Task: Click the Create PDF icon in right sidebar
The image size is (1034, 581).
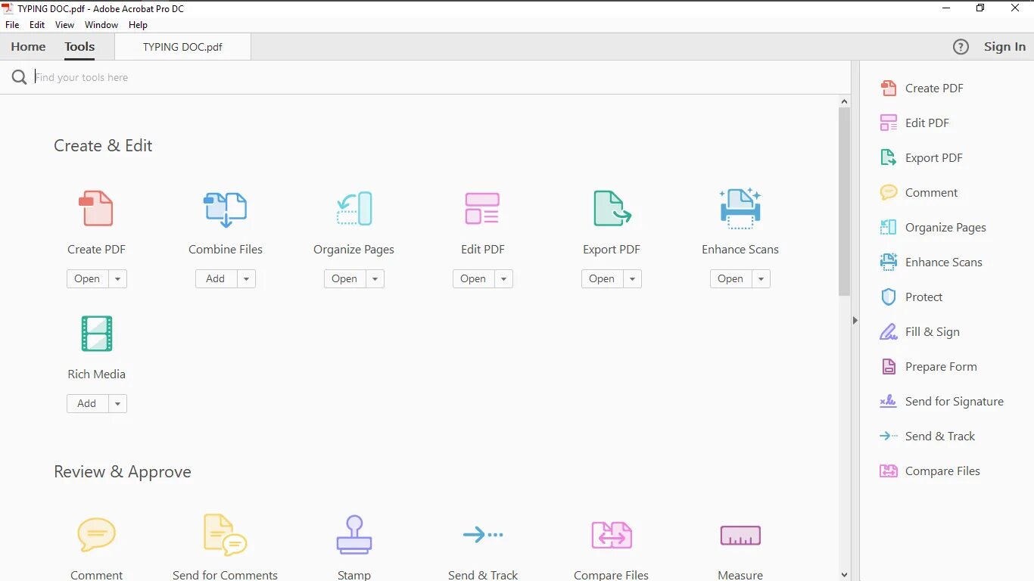Action: click(x=888, y=89)
